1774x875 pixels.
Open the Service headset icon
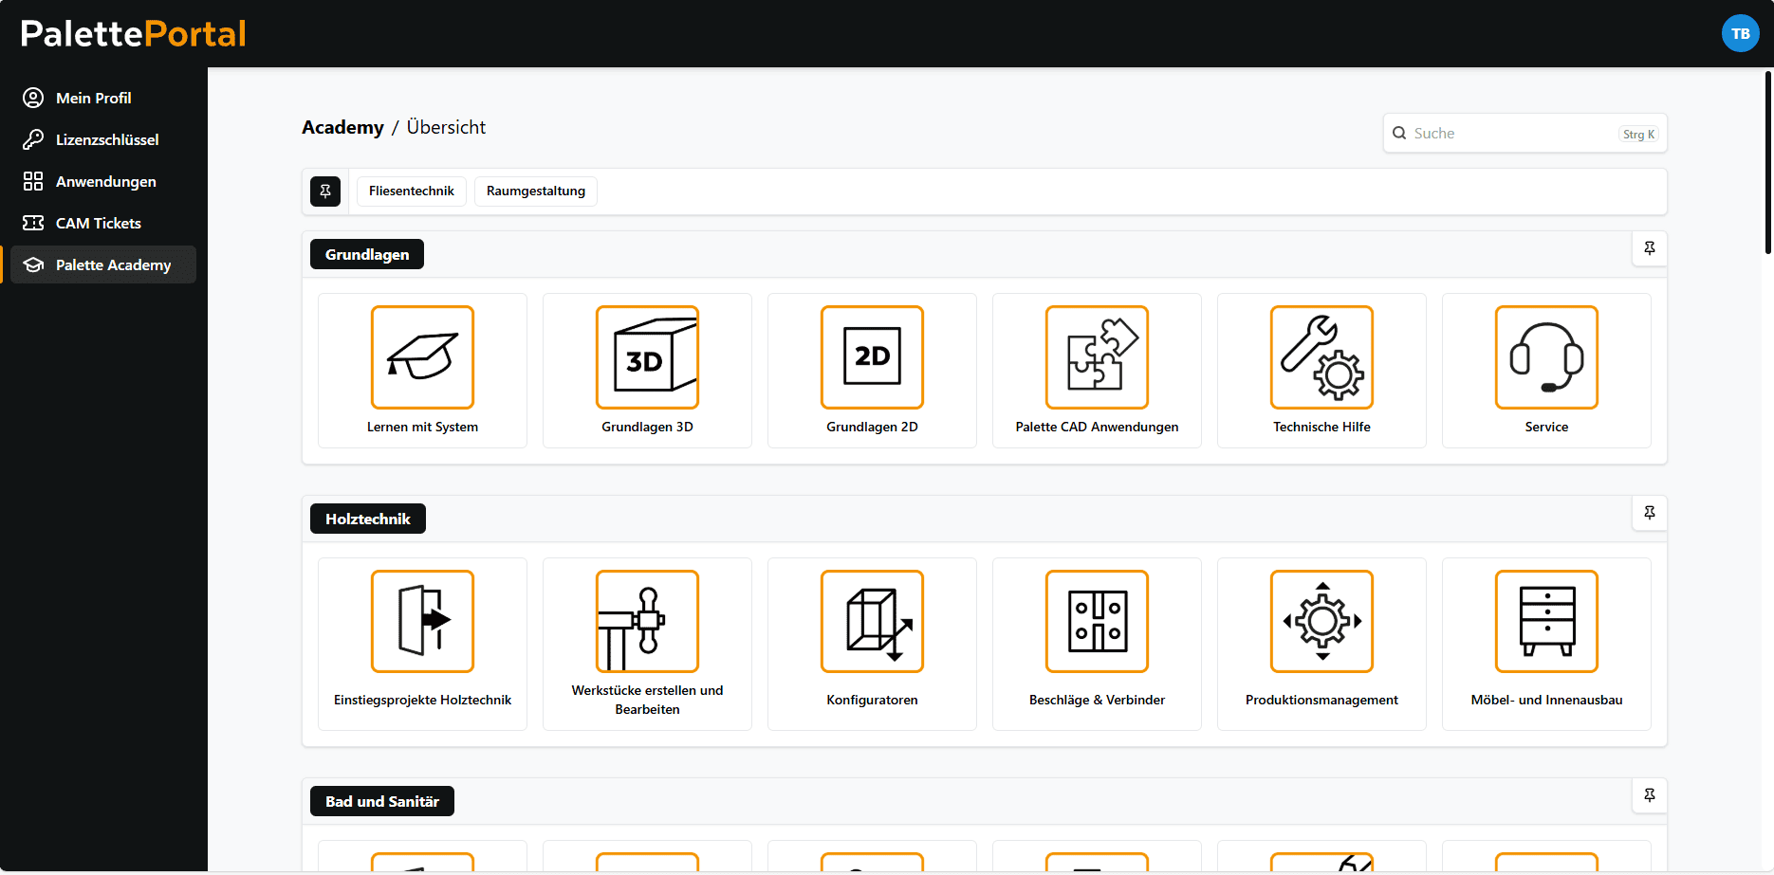[1546, 357]
